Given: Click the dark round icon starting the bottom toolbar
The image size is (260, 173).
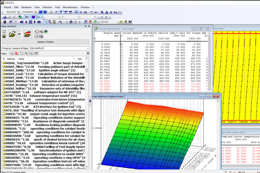Looking at the screenshot, I should [x=5, y=22].
